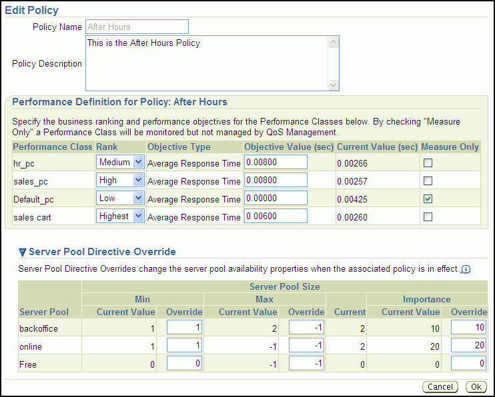The height and width of the screenshot is (397, 495).
Task: Click the info icon beside Server Pool Directive text
Action: pyautogui.click(x=466, y=269)
